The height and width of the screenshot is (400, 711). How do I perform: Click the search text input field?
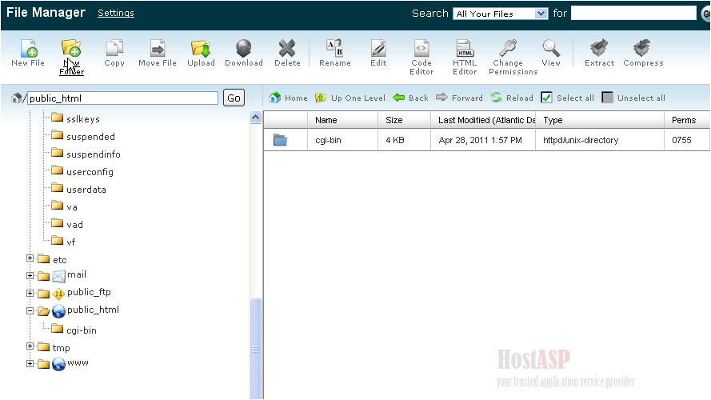tap(633, 14)
